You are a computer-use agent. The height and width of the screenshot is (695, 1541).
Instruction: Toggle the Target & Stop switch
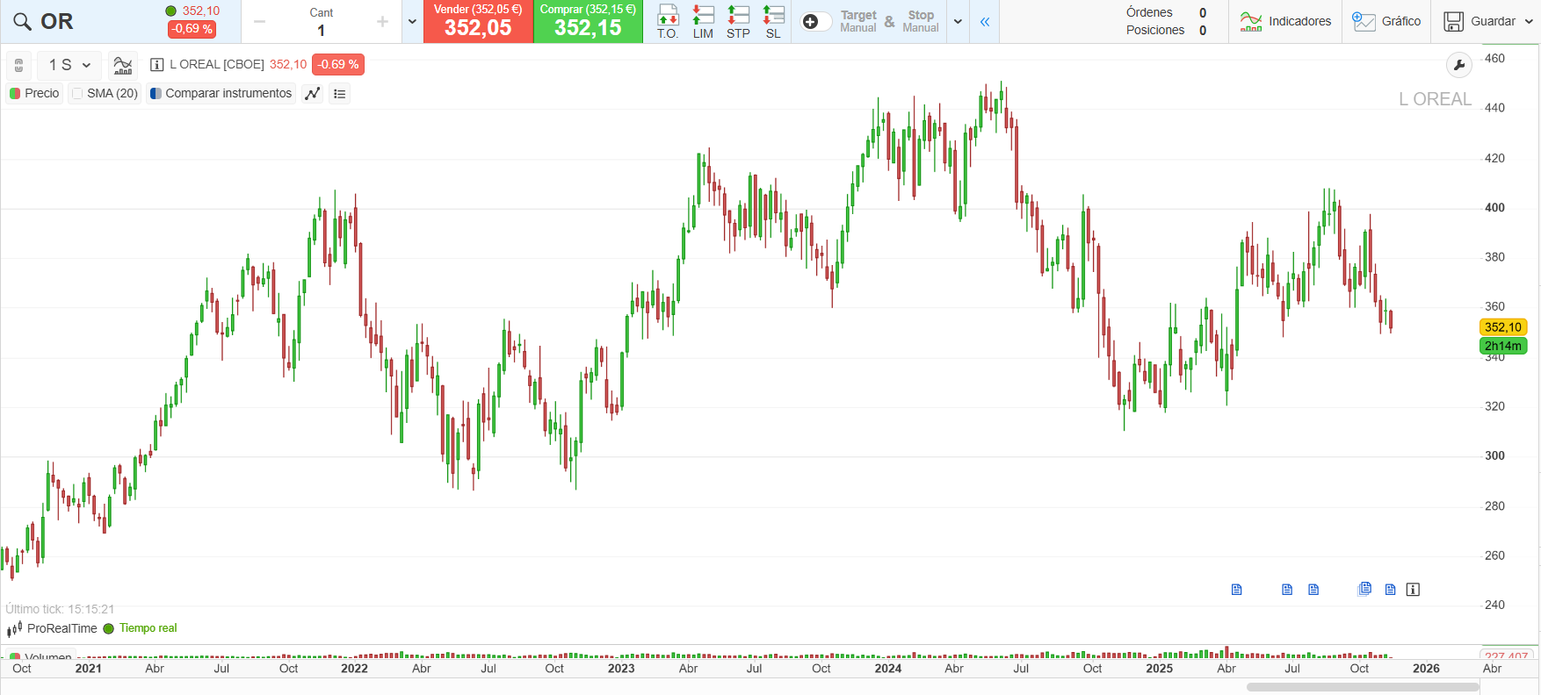(x=816, y=22)
